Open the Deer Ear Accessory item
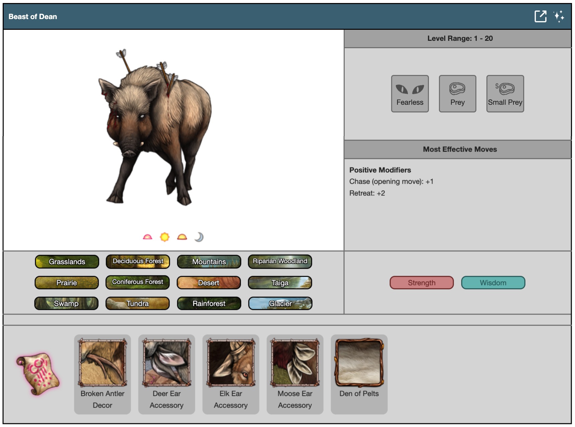575x427 pixels. coord(166,374)
